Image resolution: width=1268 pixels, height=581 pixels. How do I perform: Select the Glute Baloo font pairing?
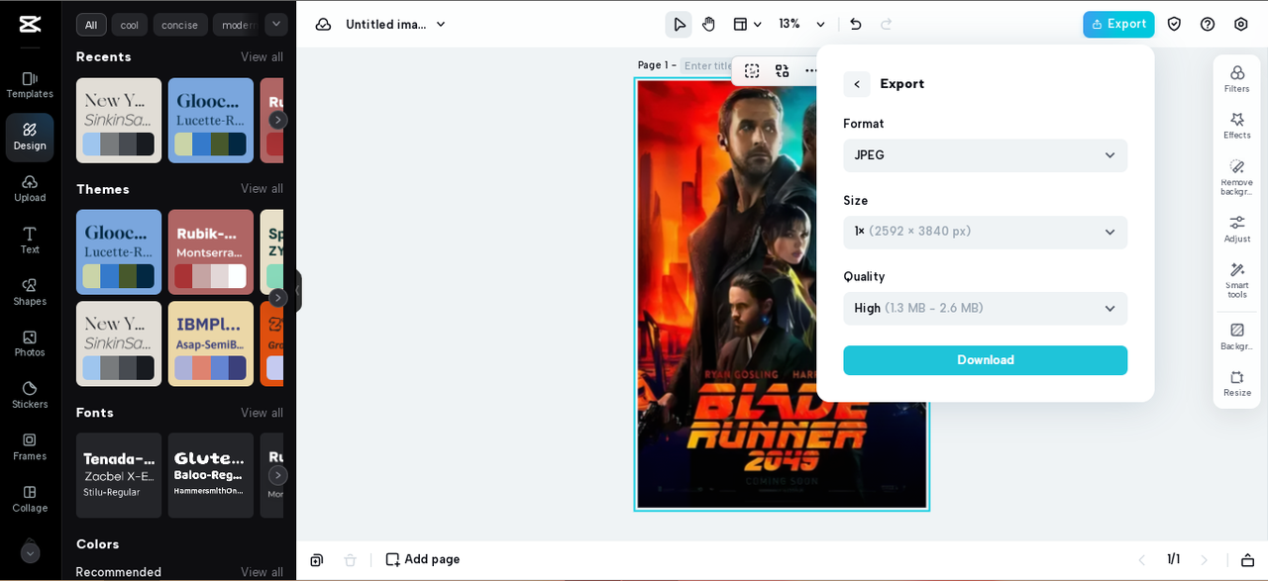[x=211, y=475]
